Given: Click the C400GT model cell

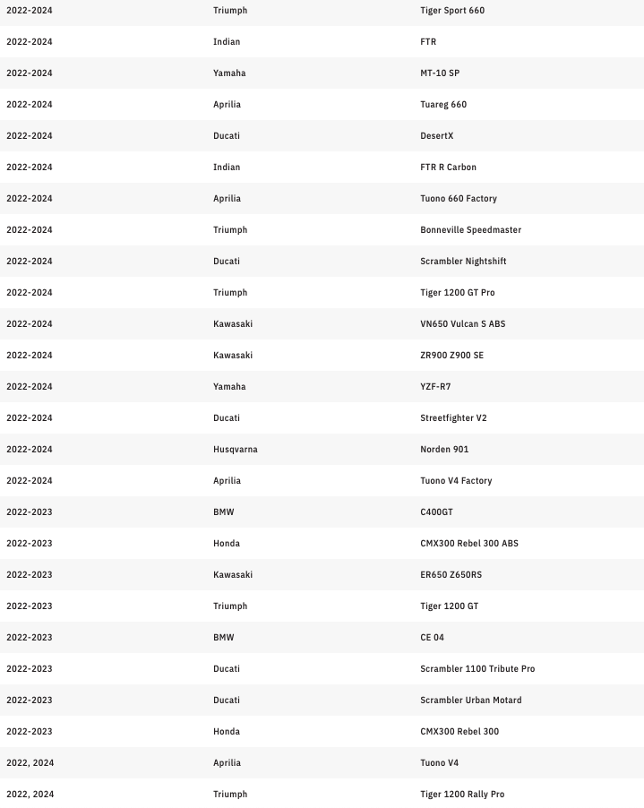Looking at the screenshot, I should click(x=437, y=512).
